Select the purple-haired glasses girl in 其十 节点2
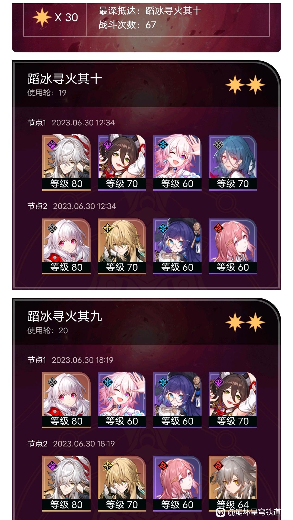 [x=177, y=246]
